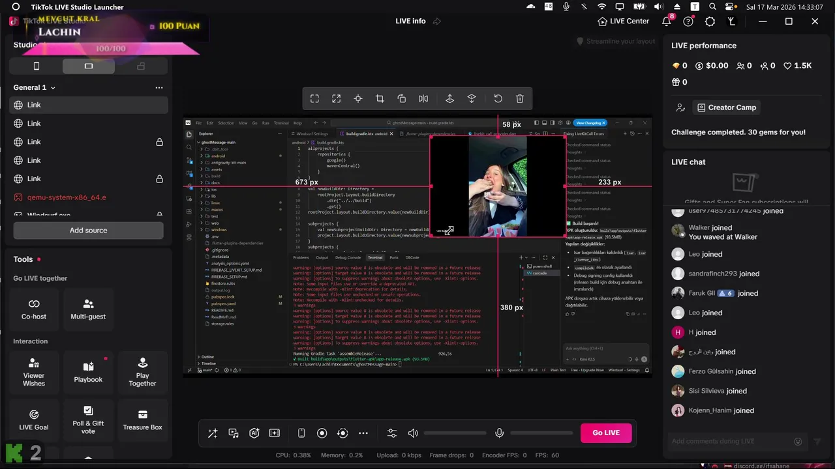Open the Multi-guest tool
This screenshot has height=469, width=835.
coord(88,309)
